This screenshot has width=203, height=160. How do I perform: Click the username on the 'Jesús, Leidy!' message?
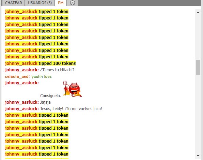[x=22, y=109]
